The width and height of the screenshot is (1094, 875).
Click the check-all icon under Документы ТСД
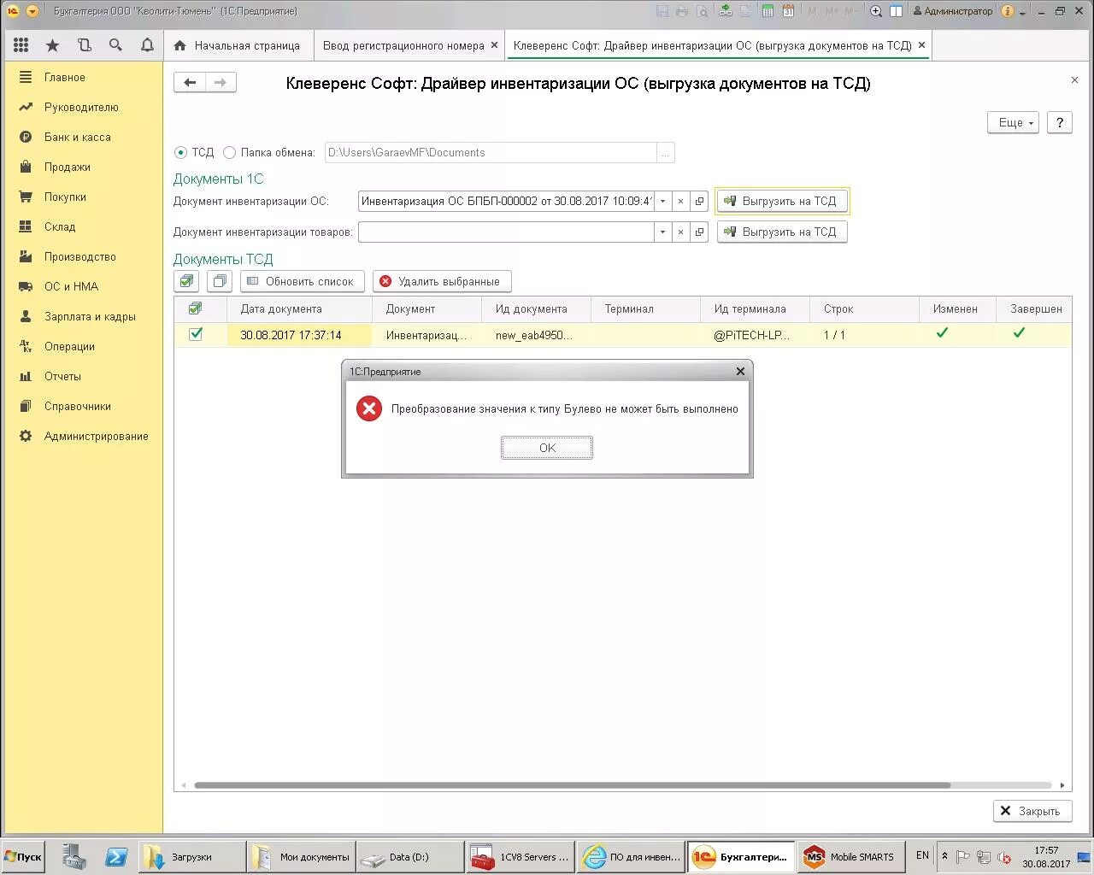186,281
